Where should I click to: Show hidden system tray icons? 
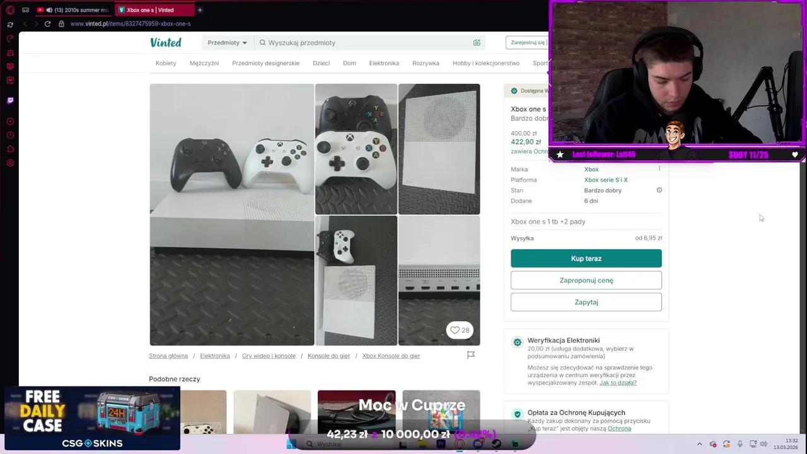coord(699,444)
